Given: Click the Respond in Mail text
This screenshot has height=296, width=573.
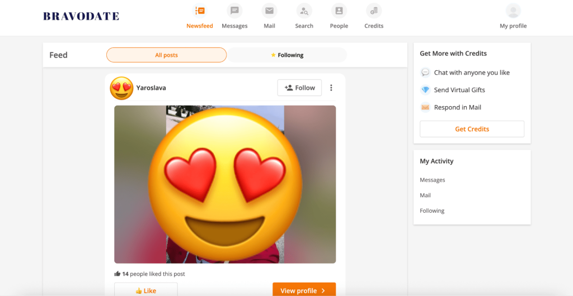Looking at the screenshot, I should pyautogui.click(x=458, y=107).
